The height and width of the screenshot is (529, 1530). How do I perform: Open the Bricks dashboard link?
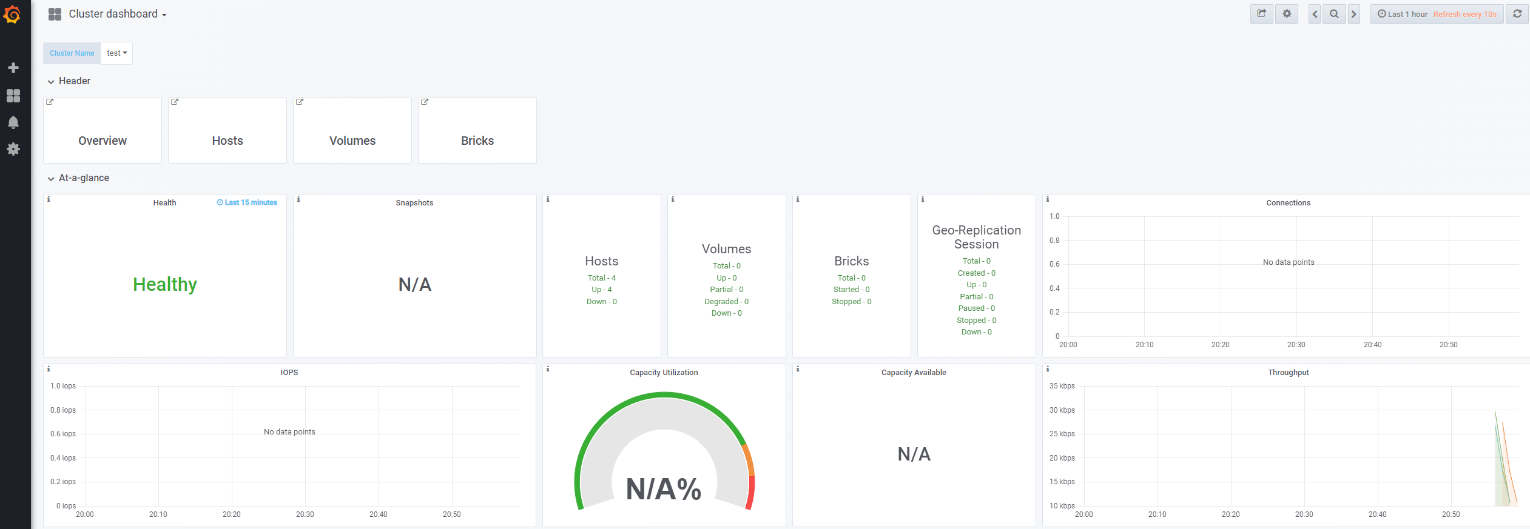tap(477, 141)
